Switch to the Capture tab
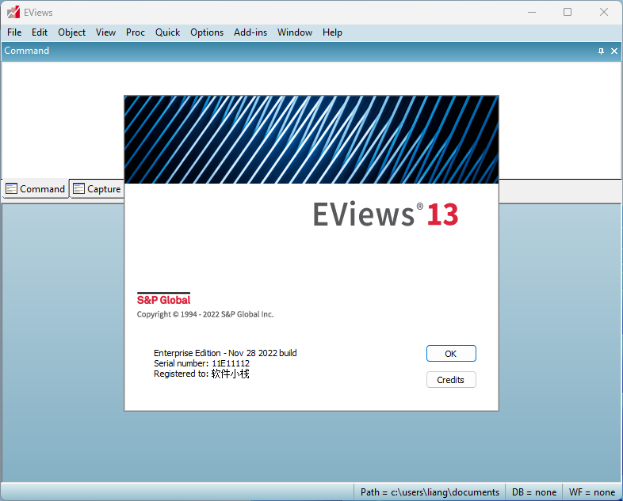 coord(97,189)
